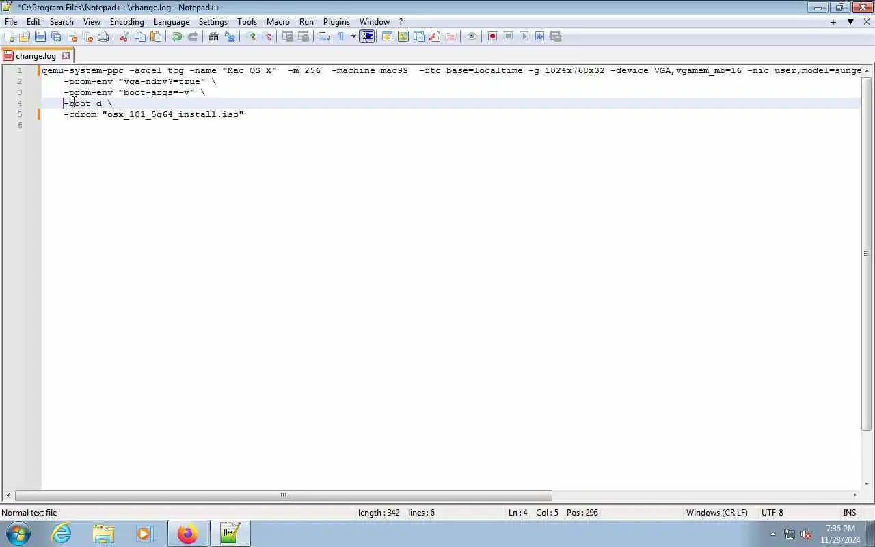875x547 pixels.
Task: Click the UTF-8 encoding status bar field
Action: (772, 513)
